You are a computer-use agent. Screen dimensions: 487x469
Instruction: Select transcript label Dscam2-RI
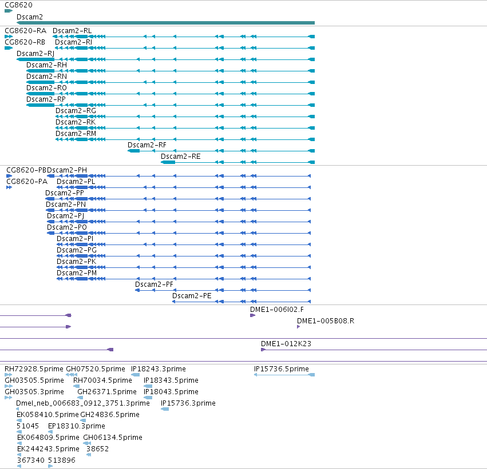point(73,42)
